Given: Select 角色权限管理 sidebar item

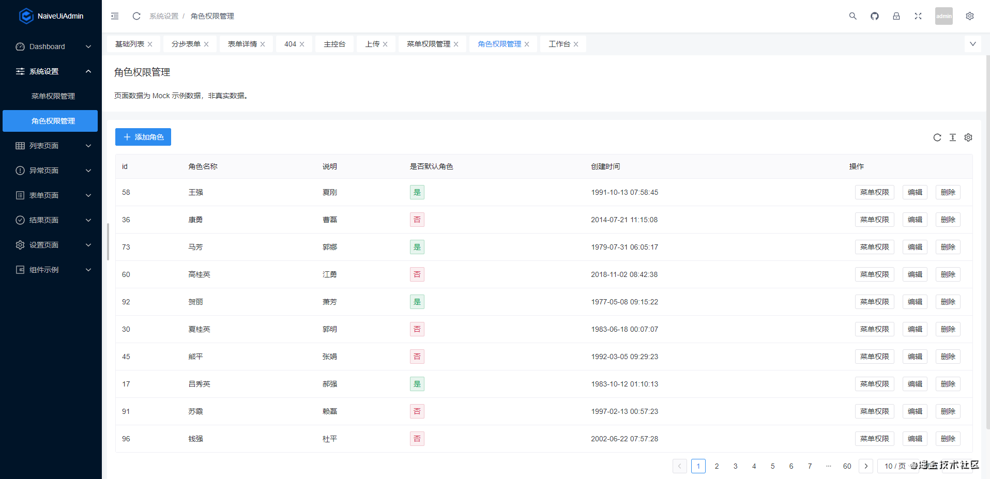Looking at the screenshot, I should 51,121.
